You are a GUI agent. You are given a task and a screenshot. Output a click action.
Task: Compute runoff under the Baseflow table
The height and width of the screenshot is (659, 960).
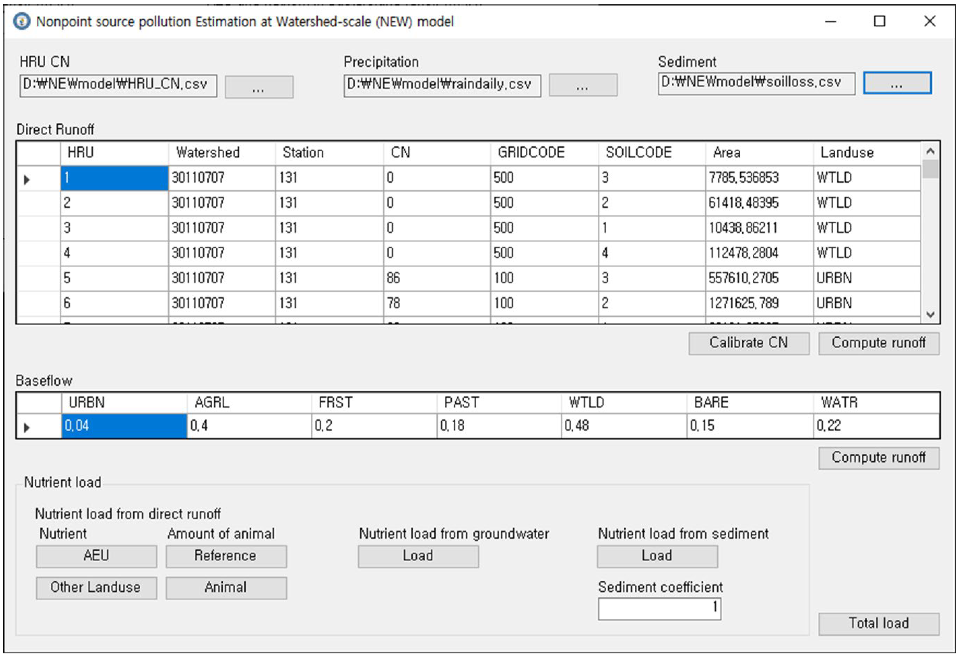click(879, 458)
